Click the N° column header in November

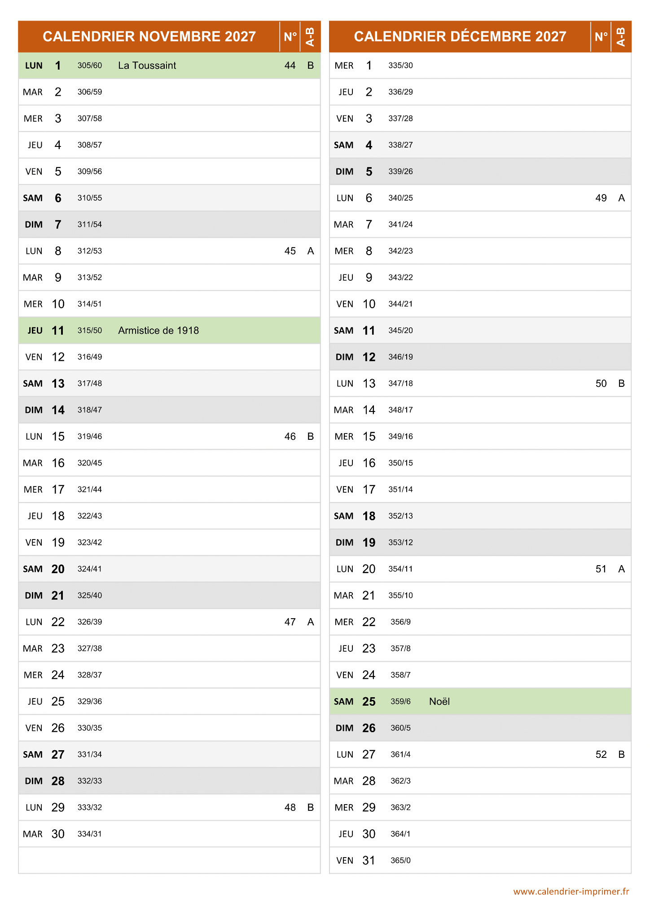[x=290, y=36]
